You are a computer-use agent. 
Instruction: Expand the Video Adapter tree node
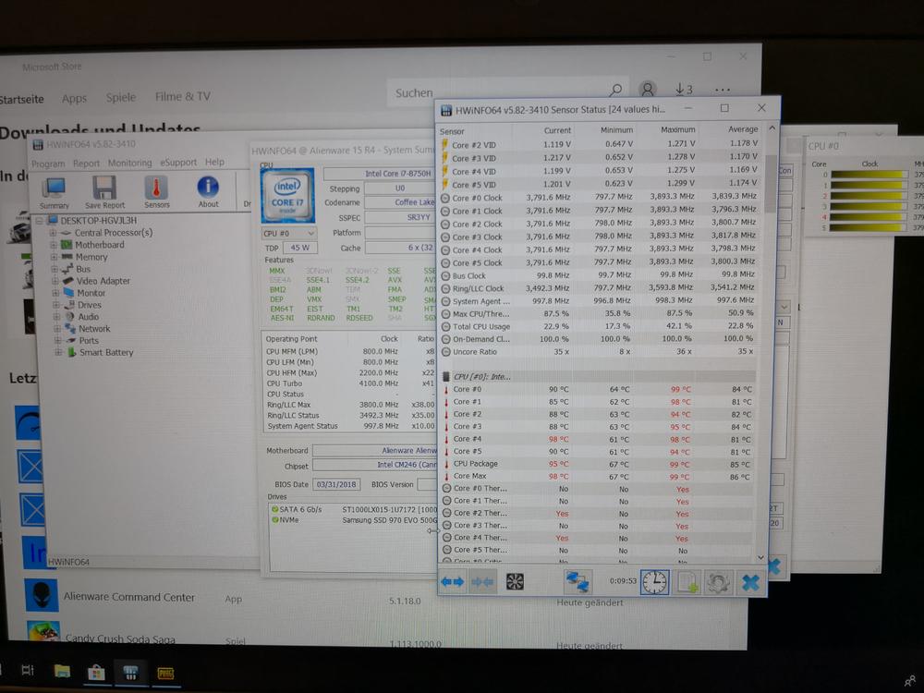[x=54, y=281]
